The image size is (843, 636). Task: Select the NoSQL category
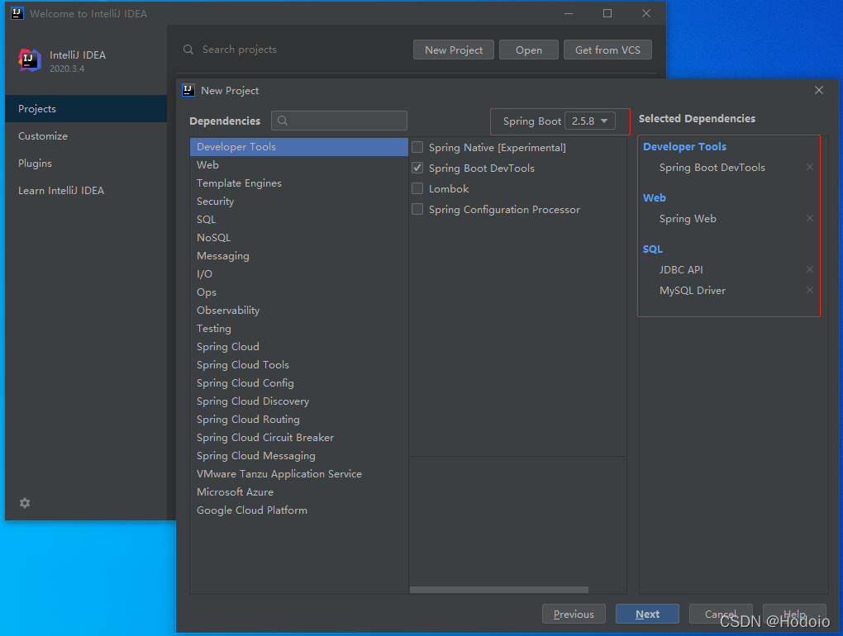tap(299, 237)
